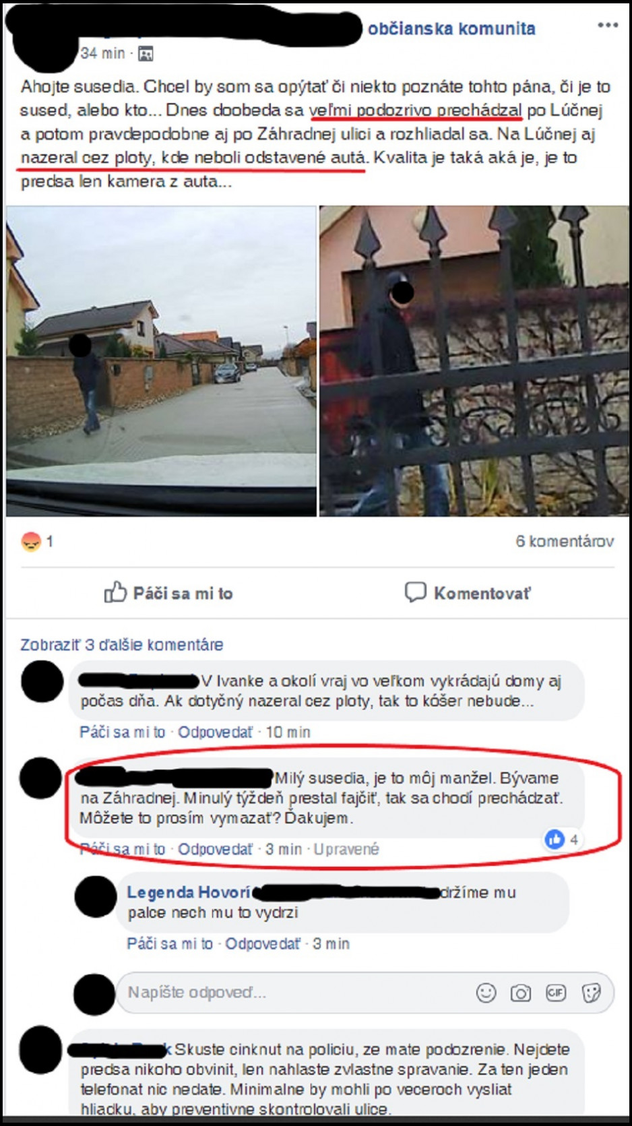Show the blue like reaction with 4 likes
The image size is (632, 1126).
tap(562, 840)
